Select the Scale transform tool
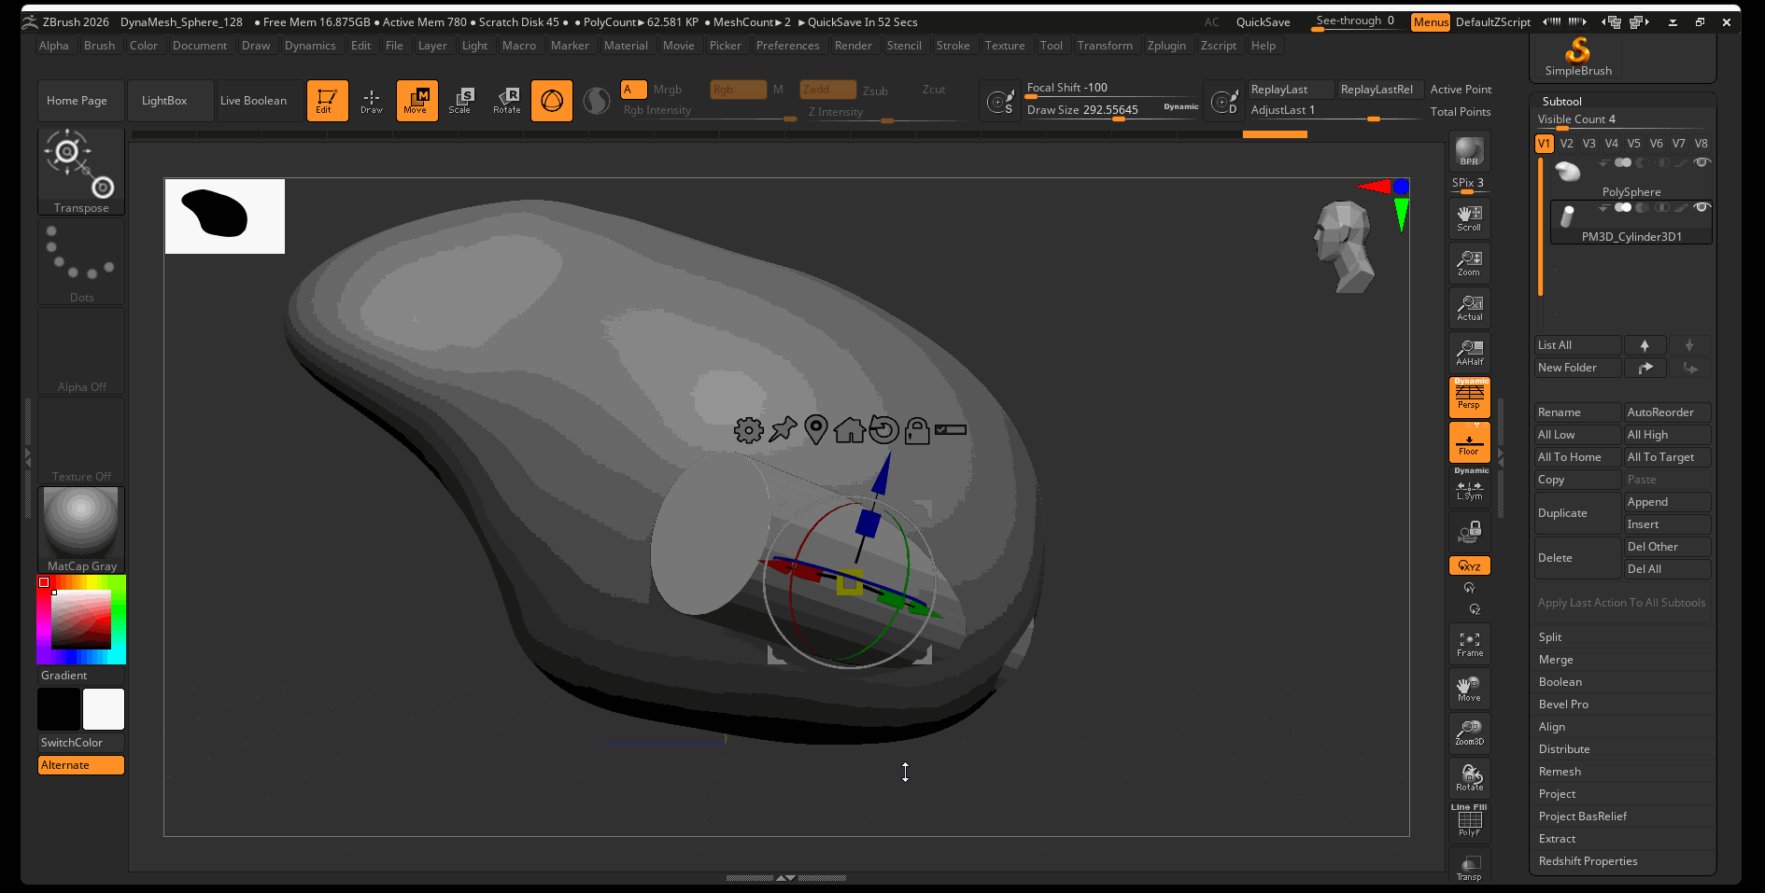1765x893 pixels. point(460,101)
